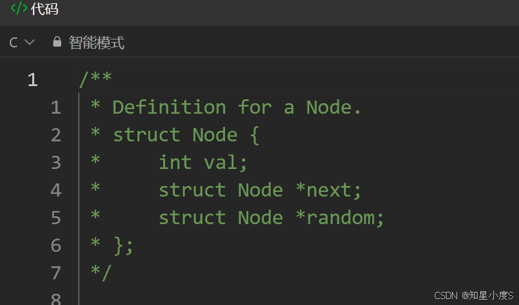Click outer line number 1
The image size is (519, 305).
click(x=32, y=80)
